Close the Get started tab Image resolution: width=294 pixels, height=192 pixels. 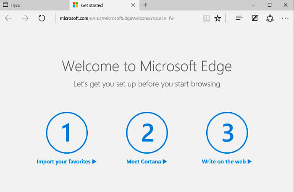(133, 5)
